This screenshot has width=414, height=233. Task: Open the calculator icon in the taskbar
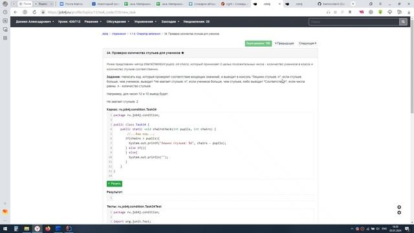(x=16, y=228)
